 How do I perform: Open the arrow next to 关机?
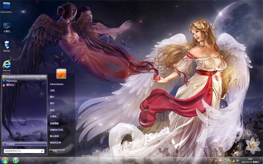click(63, 151)
